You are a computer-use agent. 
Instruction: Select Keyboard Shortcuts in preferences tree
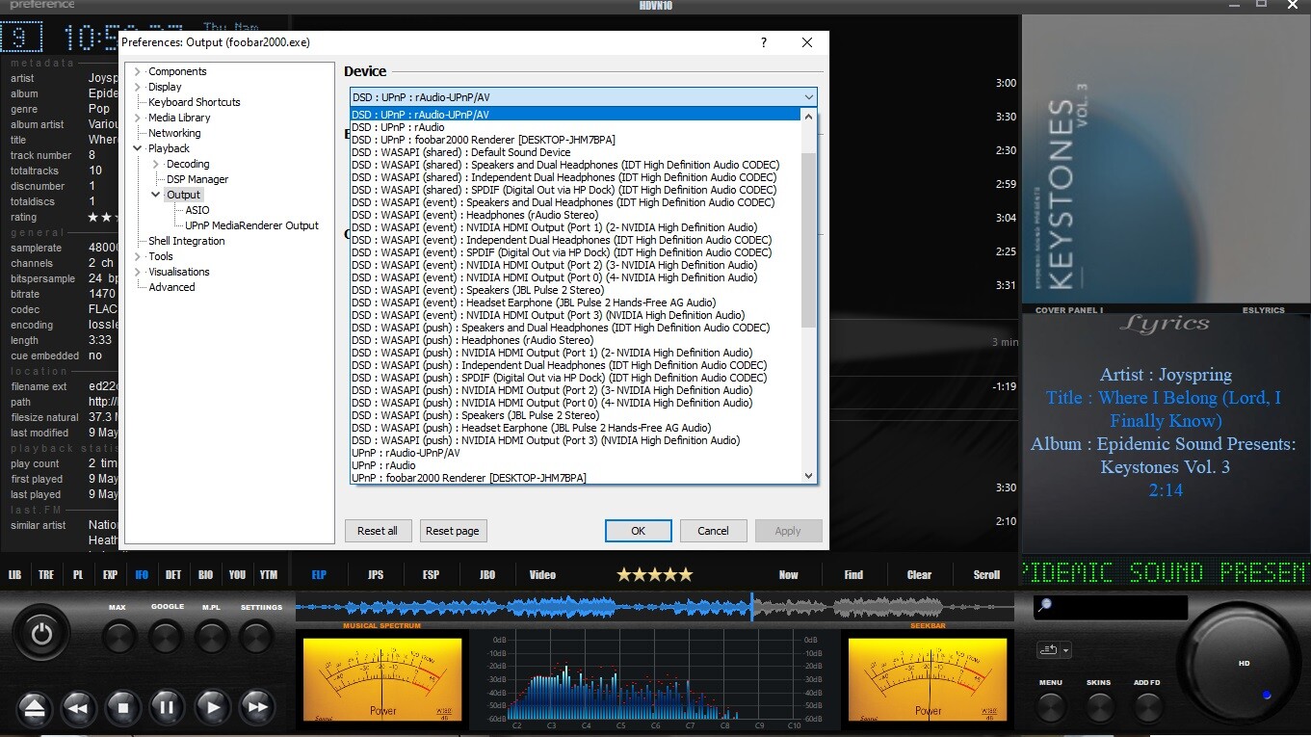coord(195,102)
